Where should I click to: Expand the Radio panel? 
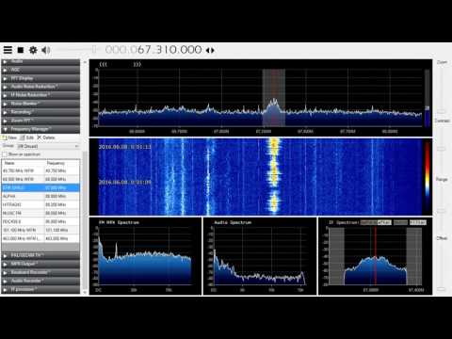click(x=40, y=61)
